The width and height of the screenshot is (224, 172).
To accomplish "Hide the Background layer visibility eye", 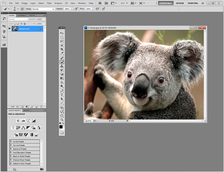I will (9, 28).
